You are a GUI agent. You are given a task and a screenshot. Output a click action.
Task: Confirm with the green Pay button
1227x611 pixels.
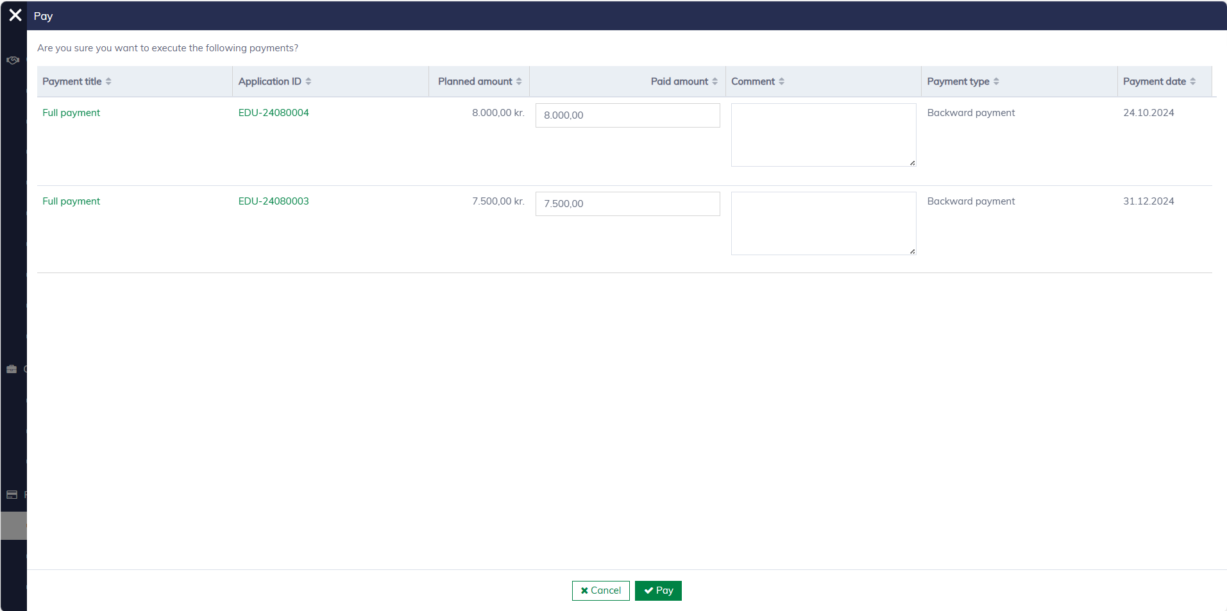click(658, 590)
